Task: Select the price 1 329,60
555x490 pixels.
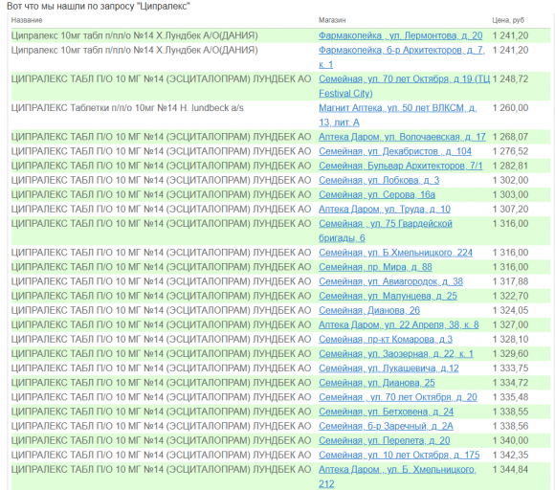Action: [510, 354]
